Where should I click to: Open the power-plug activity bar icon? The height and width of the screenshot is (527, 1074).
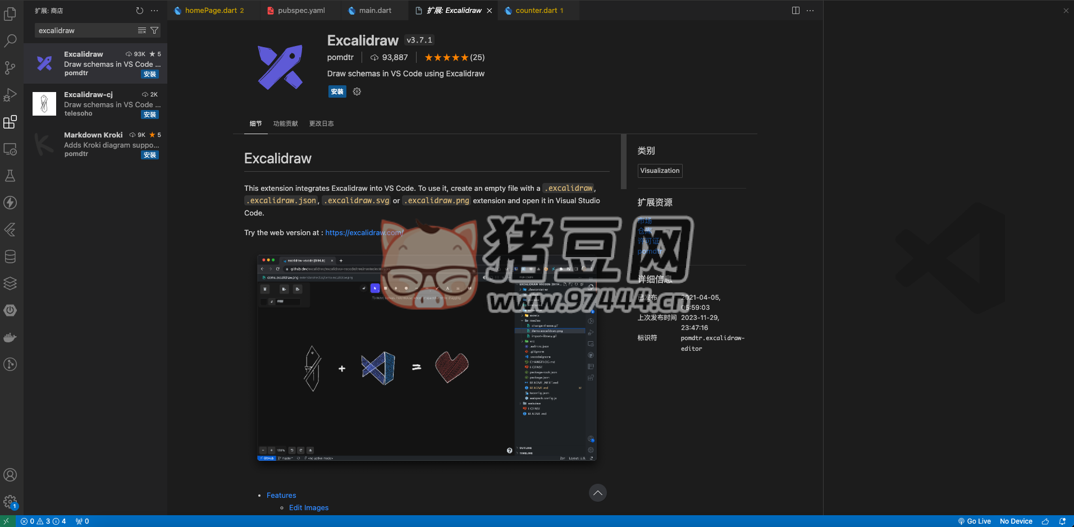[x=10, y=310]
